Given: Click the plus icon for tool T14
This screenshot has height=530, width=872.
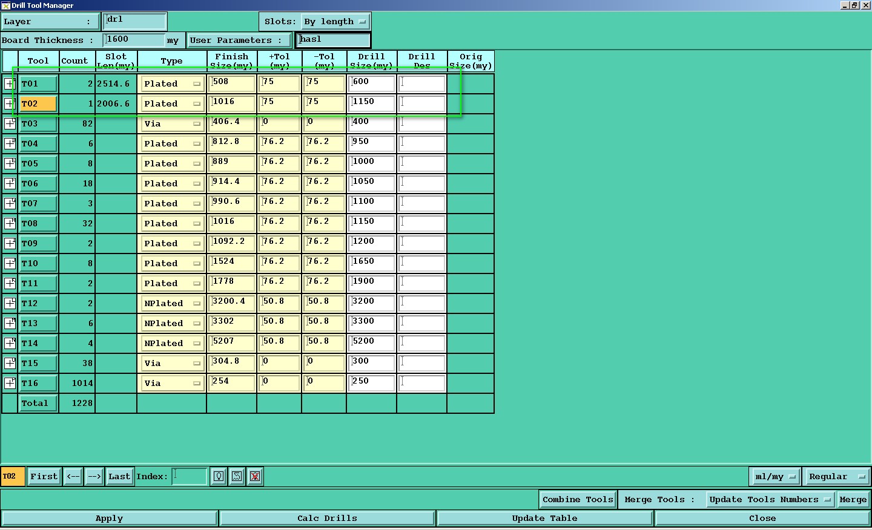Looking at the screenshot, I should pyautogui.click(x=10, y=343).
